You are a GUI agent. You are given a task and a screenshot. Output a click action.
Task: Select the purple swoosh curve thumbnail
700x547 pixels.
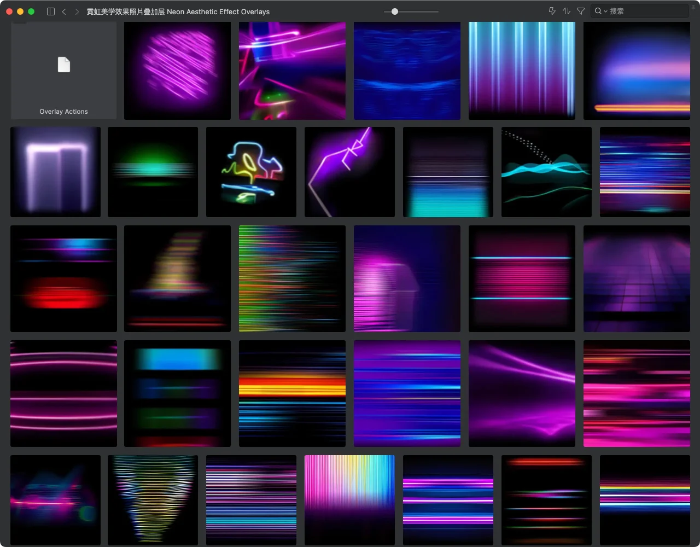[522, 393]
